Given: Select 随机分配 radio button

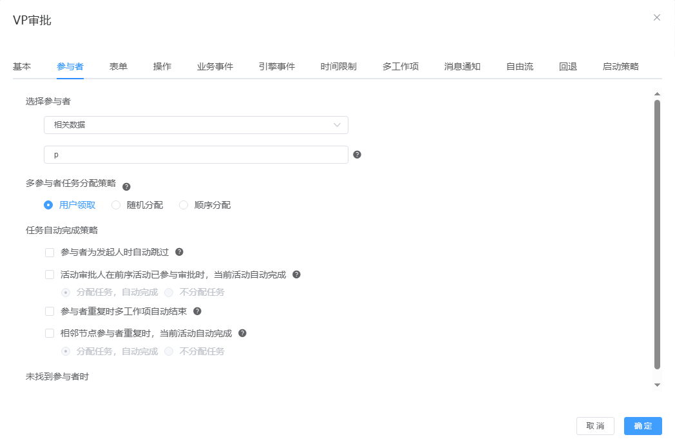Looking at the screenshot, I should pyautogui.click(x=116, y=206).
